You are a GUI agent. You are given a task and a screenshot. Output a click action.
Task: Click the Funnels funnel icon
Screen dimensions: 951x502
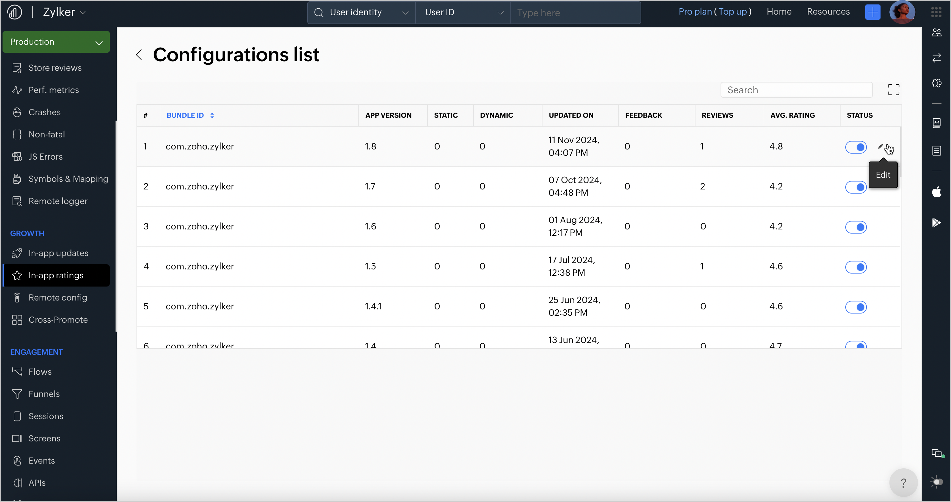(x=17, y=394)
